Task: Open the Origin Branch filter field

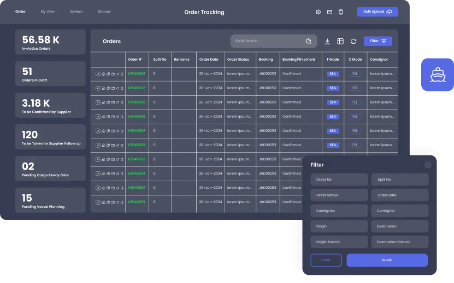Action: pos(339,242)
